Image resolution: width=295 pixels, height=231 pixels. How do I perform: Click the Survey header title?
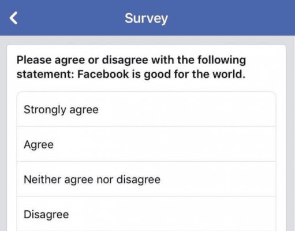tap(146, 18)
